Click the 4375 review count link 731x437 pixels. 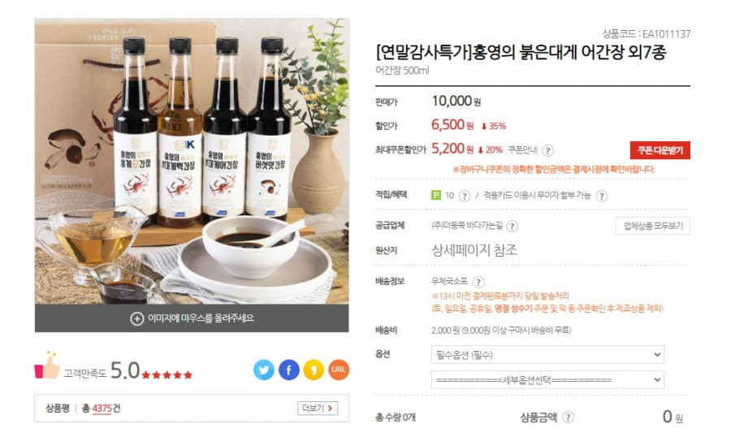102,409
